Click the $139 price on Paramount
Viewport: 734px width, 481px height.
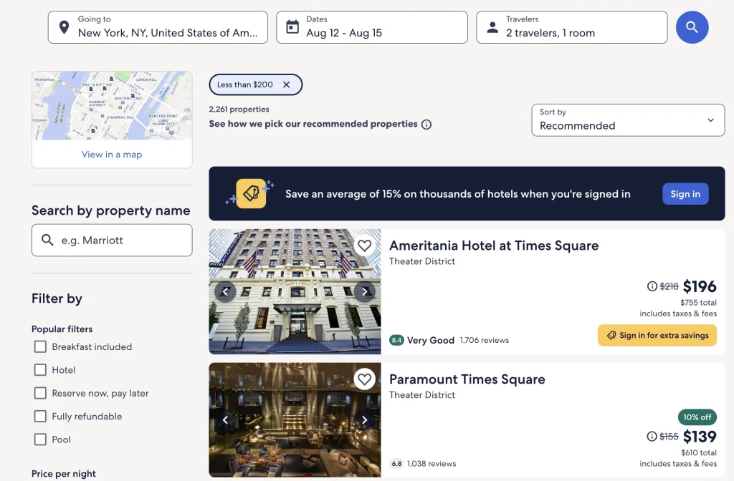700,436
